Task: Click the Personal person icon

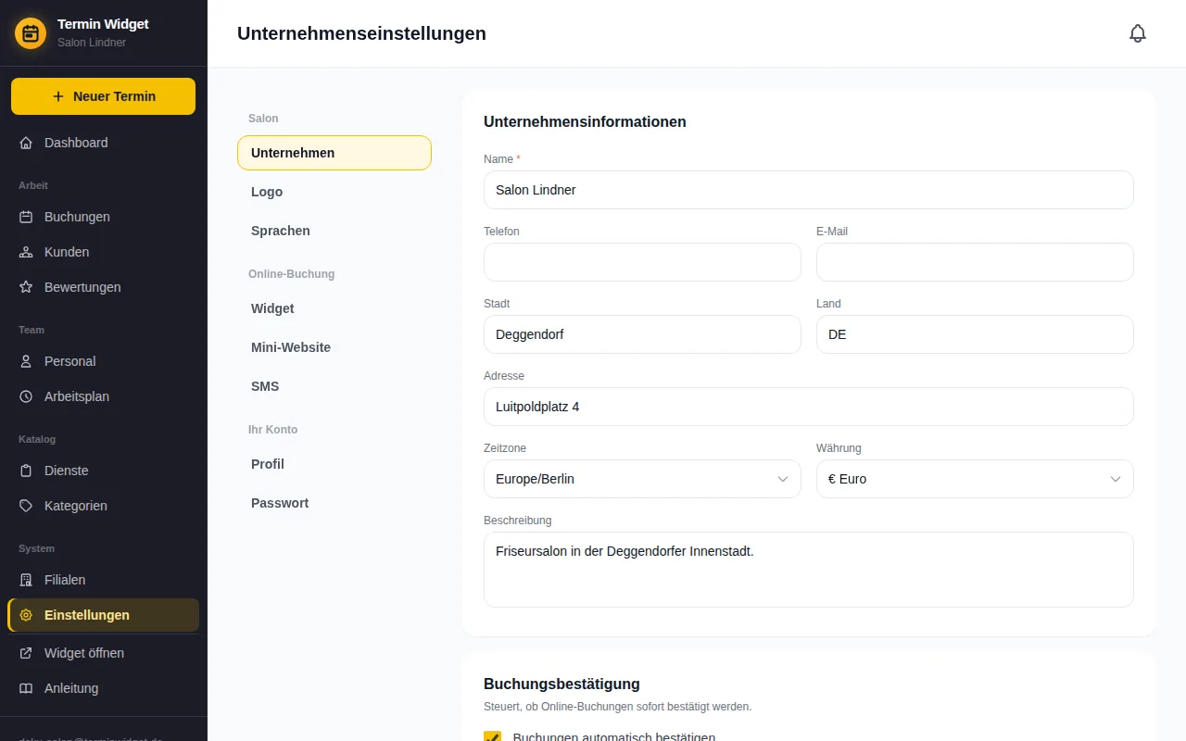Action: pyautogui.click(x=26, y=361)
